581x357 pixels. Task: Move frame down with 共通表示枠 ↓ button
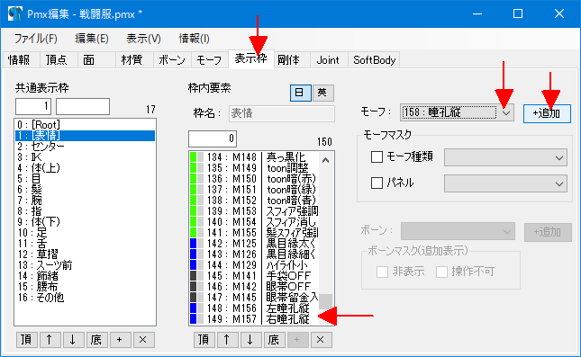click(x=73, y=340)
